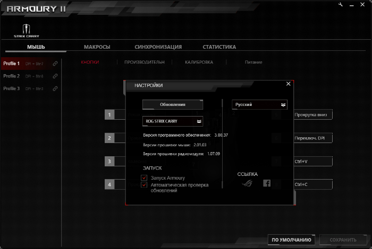Select Profile 2 in the sidebar
372x249 pixels.
[30, 76]
